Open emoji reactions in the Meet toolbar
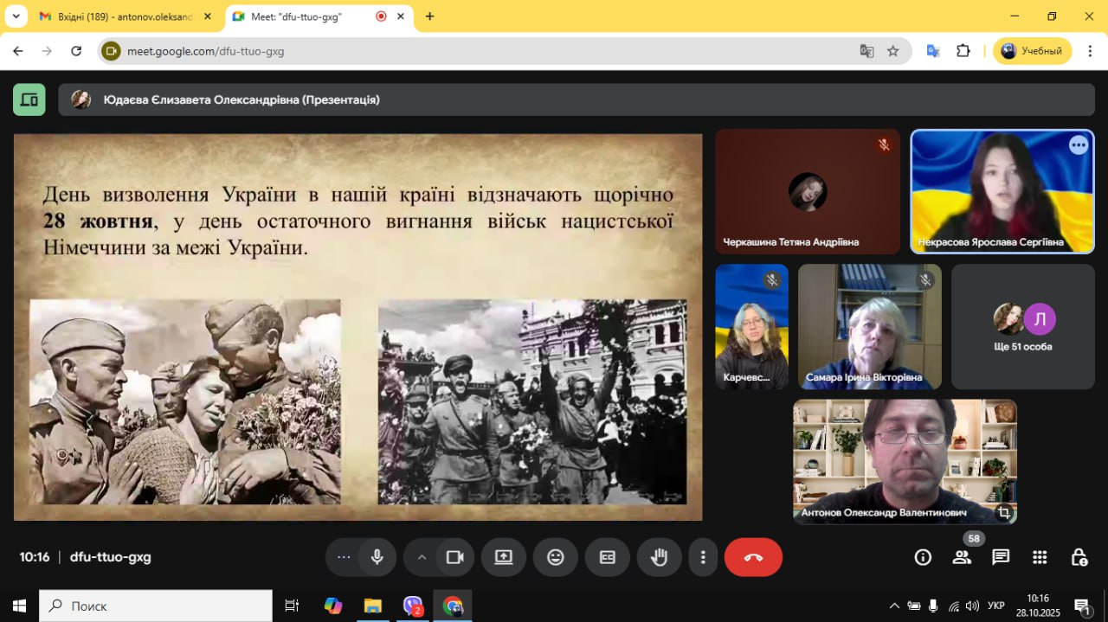This screenshot has width=1108, height=622. tap(556, 557)
